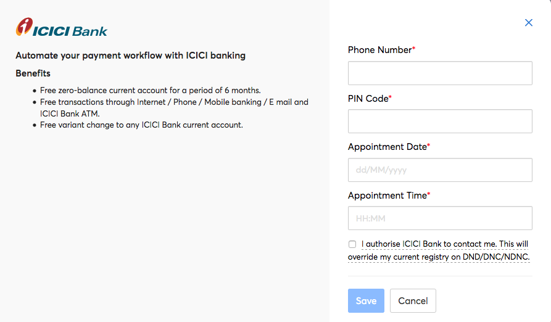Open the Appointment Time HH:MM field
Image resolution: width=551 pixels, height=322 pixels.
440,218
